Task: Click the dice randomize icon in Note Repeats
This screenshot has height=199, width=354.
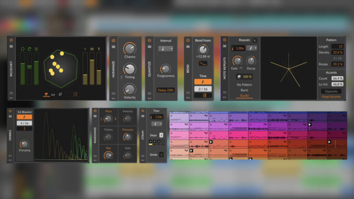Action: point(239,77)
